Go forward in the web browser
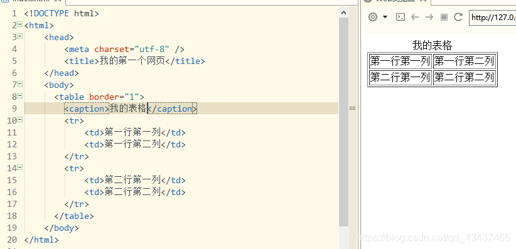The width and height of the screenshot is (516, 249). tap(429, 17)
